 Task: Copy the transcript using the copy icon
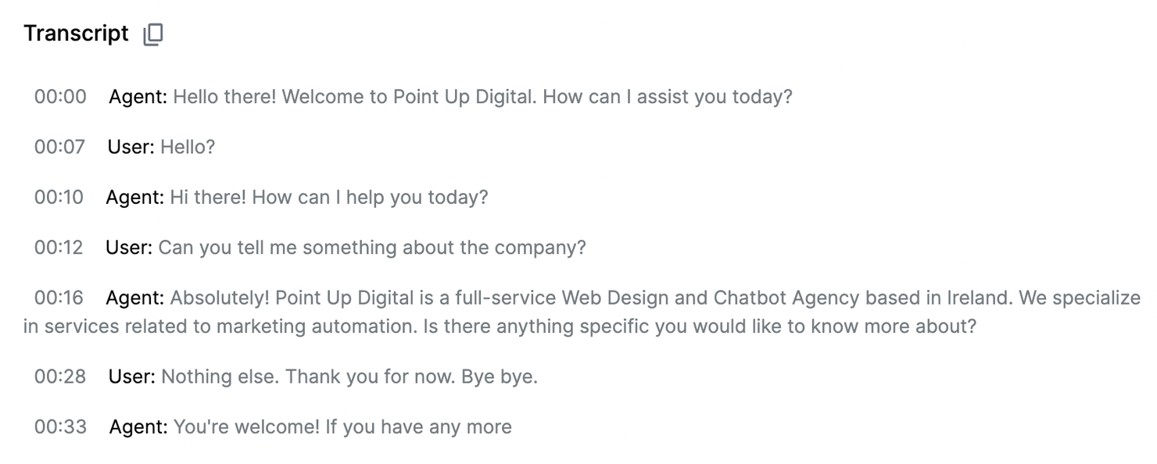coord(153,34)
